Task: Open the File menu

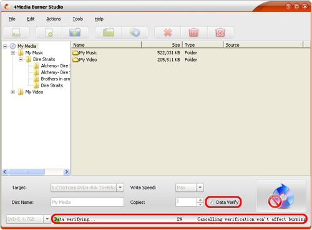Action: (12, 19)
